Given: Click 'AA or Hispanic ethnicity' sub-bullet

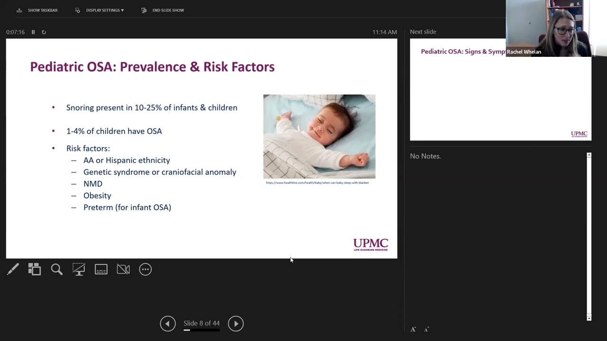Looking at the screenshot, I should (127, 161).
